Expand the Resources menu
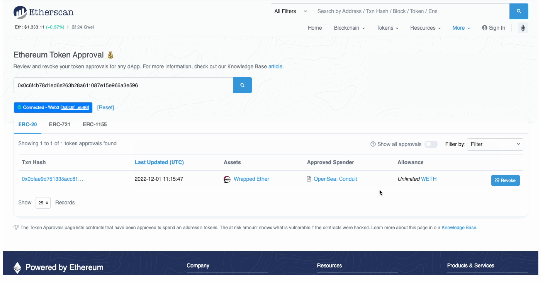Image resolution: width=541 pixels, height=283 pixels. point(425,28)
